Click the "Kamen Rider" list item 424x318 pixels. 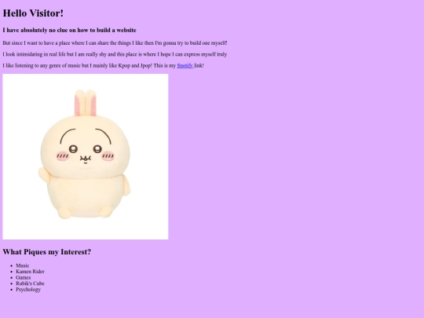pyautogui.click(x=31, y=272)
